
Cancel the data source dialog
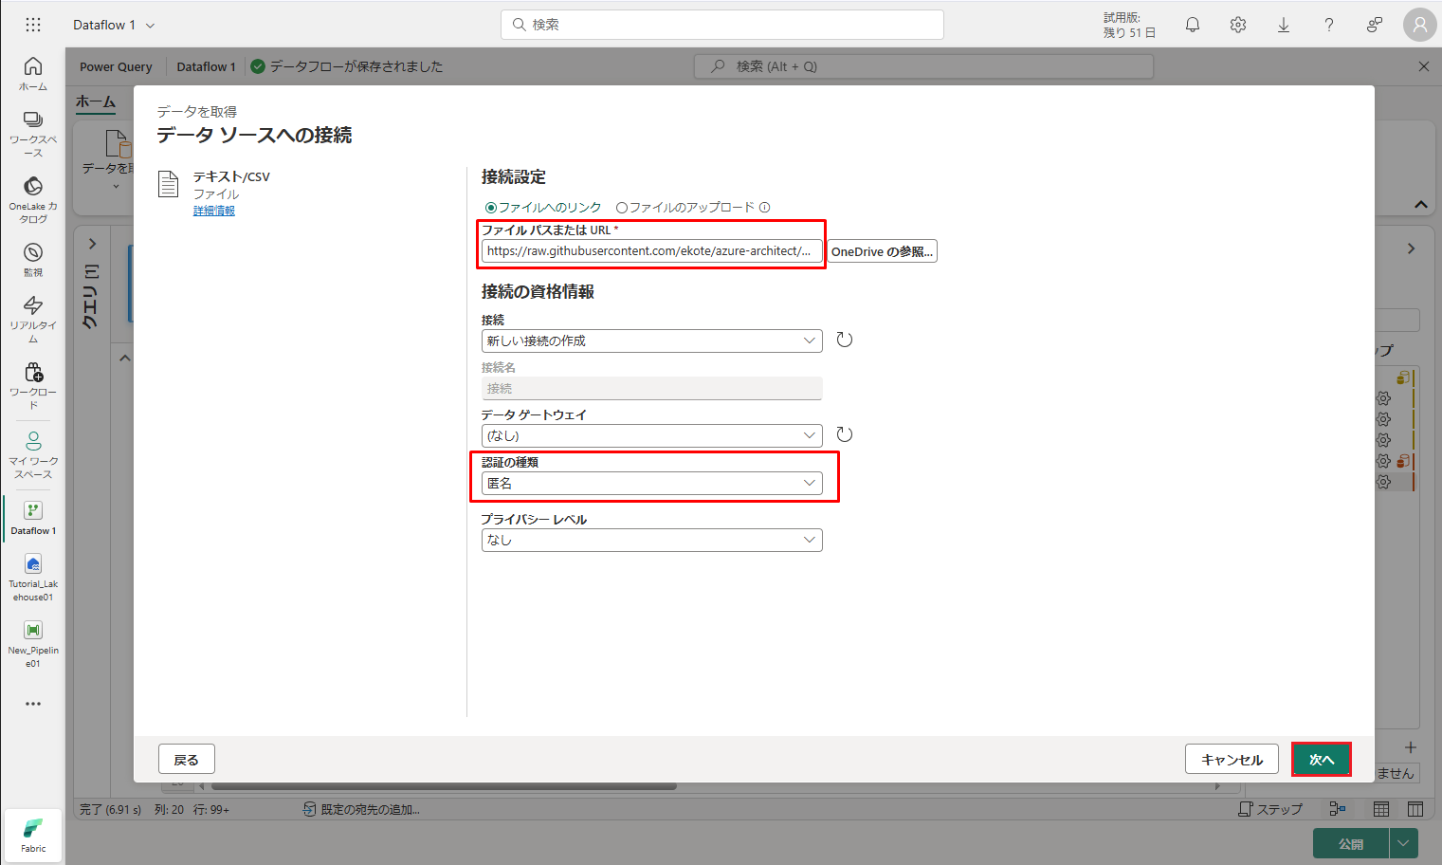pos(1232,760)
